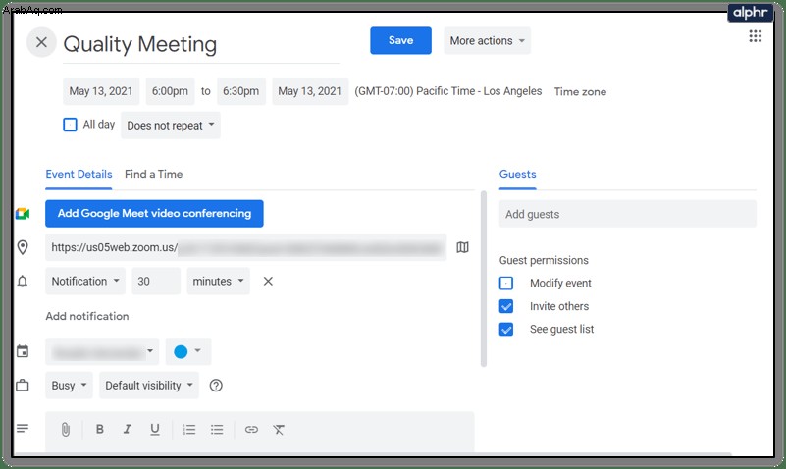The image size is (786, 469).
Task: Open the minutes unit dropdown
Action: pyautogui.click(x=218, y=281)
